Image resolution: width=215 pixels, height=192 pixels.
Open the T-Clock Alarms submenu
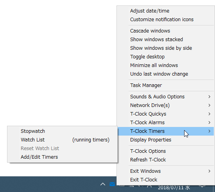166,123
